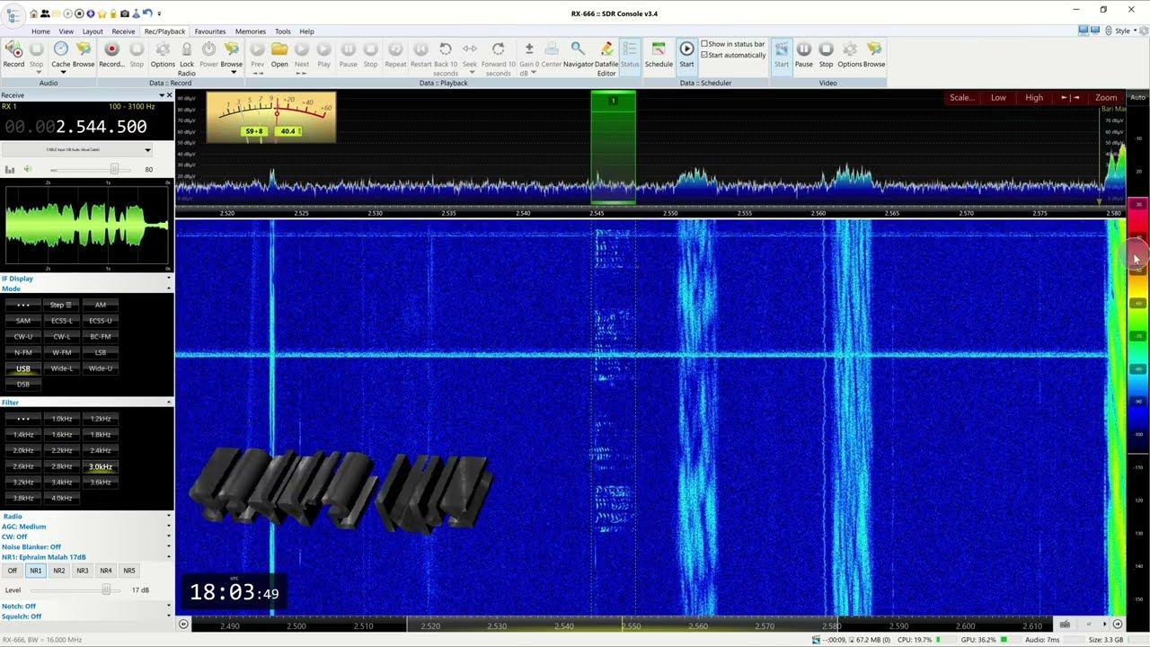1150x647 pixels.
Task: Click the spectrum Zoom button
Action: [1106, 97]
